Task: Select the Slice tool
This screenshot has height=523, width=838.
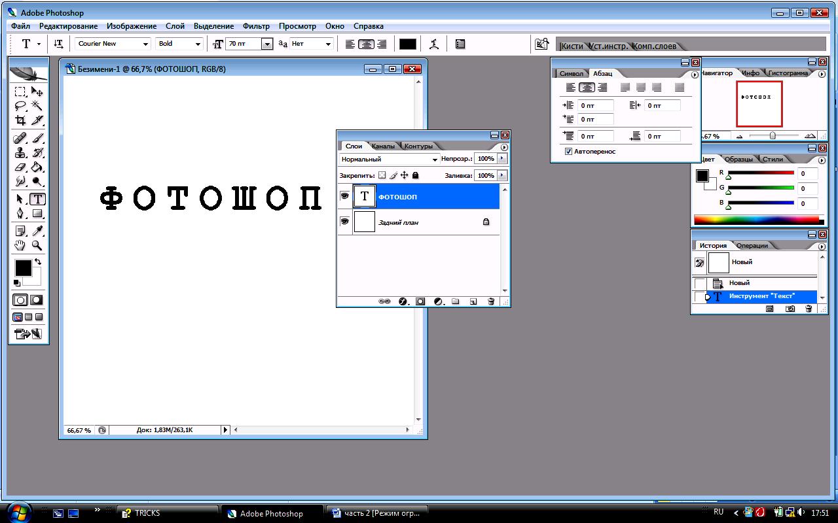Action: click(x=37, y=120)
